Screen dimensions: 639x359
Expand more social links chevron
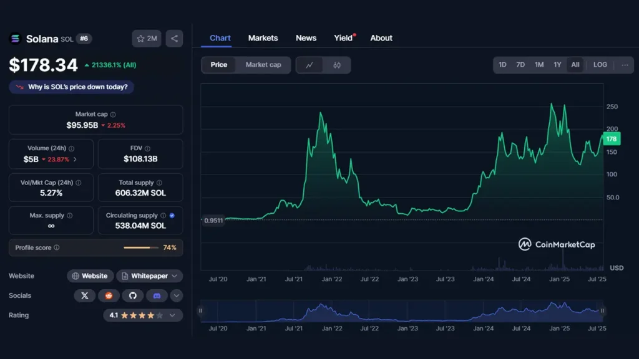coord(177,295)
